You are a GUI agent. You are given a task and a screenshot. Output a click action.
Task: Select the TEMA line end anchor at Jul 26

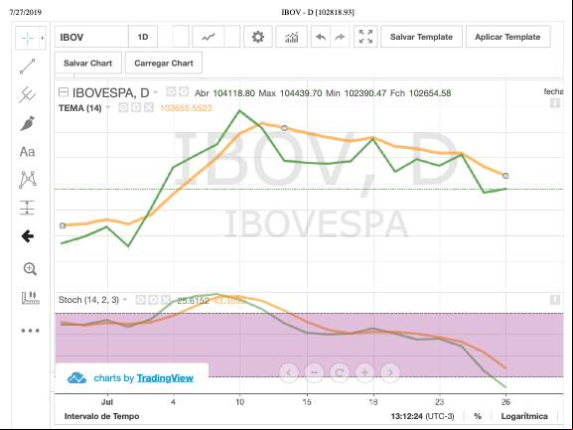505,176
